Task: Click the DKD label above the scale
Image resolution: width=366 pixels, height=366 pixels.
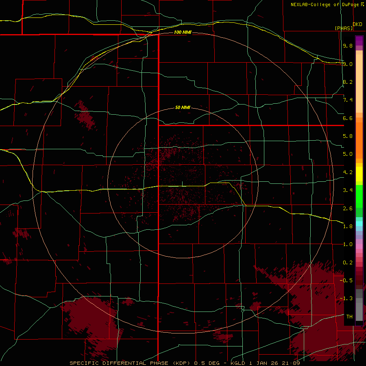Action: [x=357, y=24]
